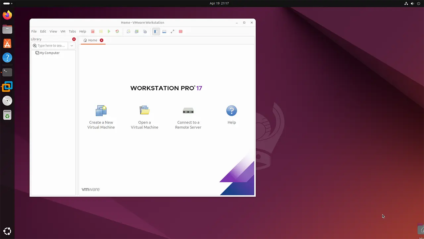Image resolution: width=424 pixels, height=239 pixels.
Task: Click the Open a Virtual Machine label
Action: [144, 125]
